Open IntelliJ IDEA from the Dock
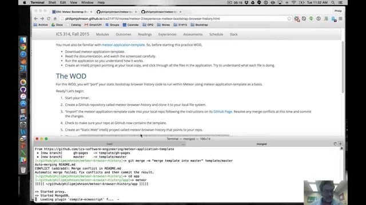Screen dimensions: 366x205 (23, 68)
